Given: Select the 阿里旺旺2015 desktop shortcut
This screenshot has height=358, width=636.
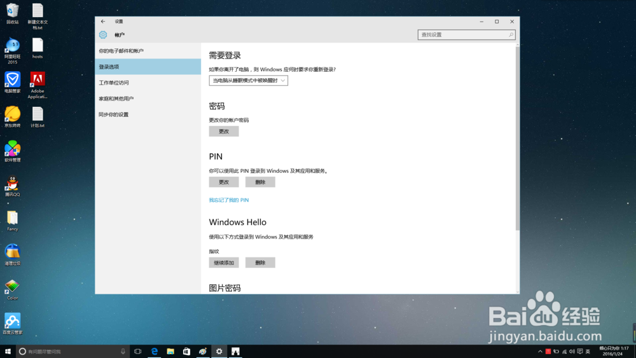Looking at the screenshot, I should (x=13, y=51).
